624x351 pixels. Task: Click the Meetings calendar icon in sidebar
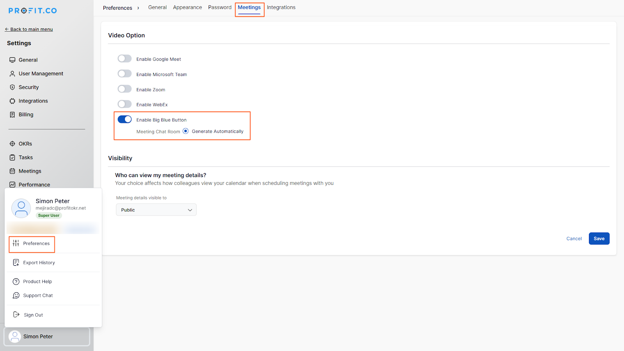click(12, 171)
